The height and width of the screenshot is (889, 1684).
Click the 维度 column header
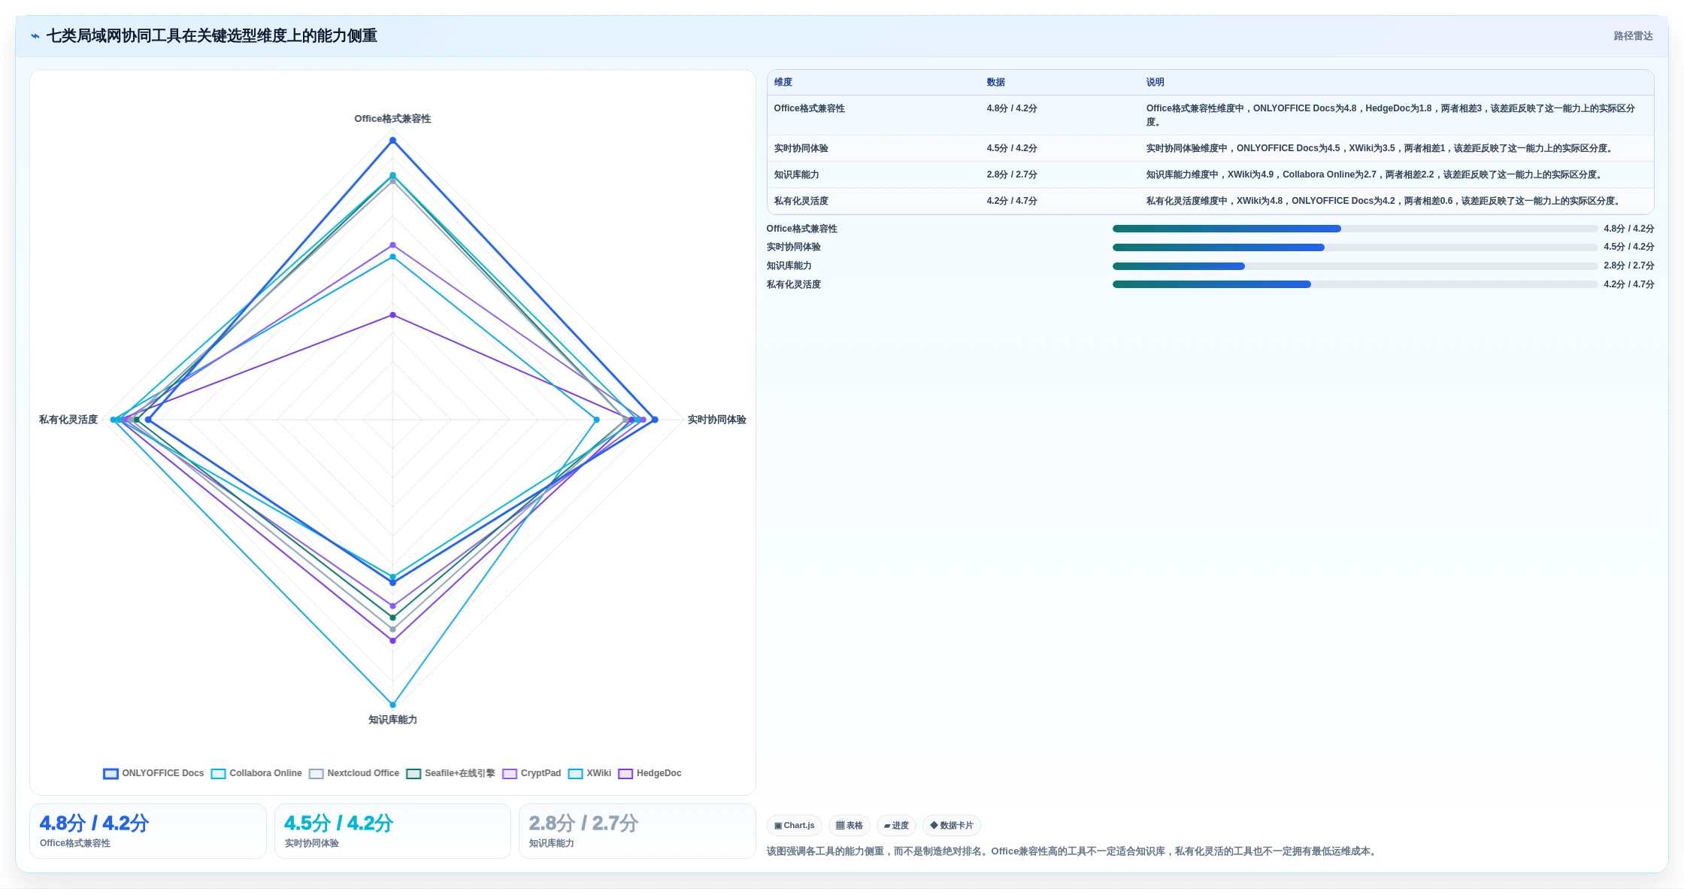point(783,82)
